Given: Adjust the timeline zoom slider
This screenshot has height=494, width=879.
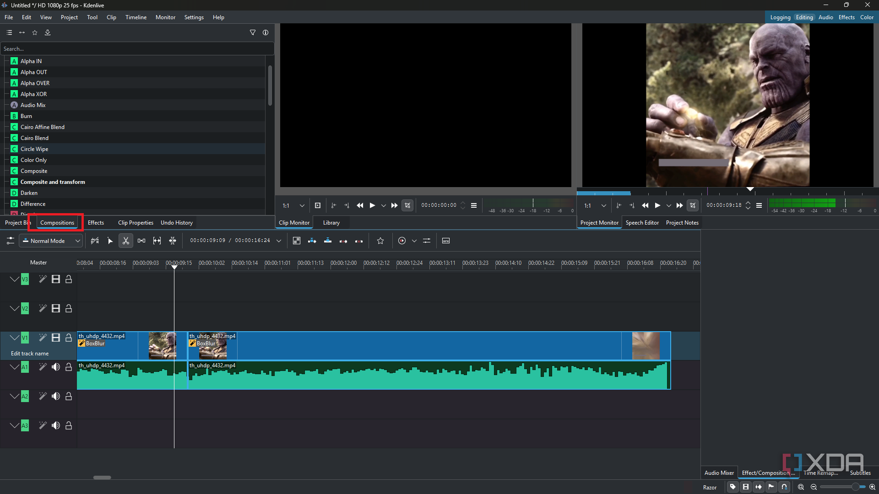Looking at the screenshot, I should click(842, 487).
